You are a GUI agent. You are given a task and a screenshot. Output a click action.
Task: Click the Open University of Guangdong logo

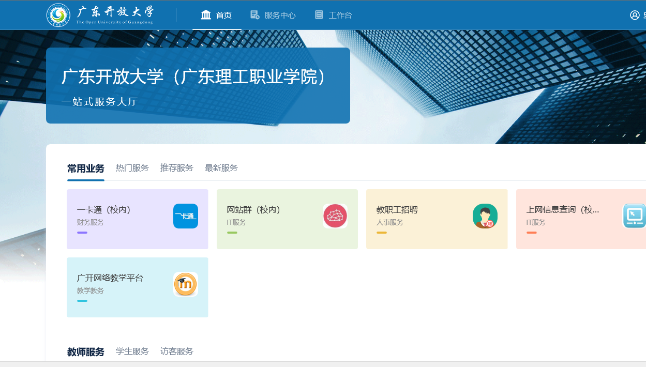point(100,15)
